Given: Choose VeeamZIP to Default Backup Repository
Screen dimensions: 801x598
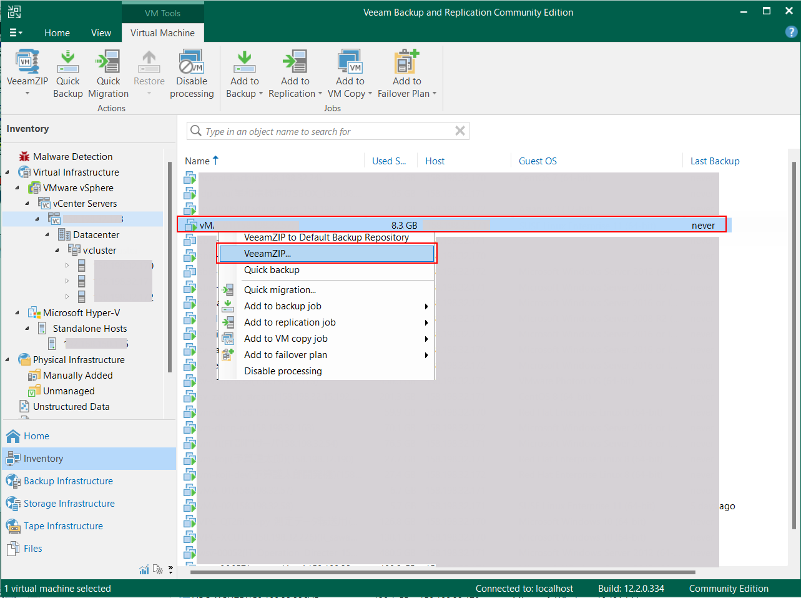Looking at the screenshot, I should click(327, 237).
